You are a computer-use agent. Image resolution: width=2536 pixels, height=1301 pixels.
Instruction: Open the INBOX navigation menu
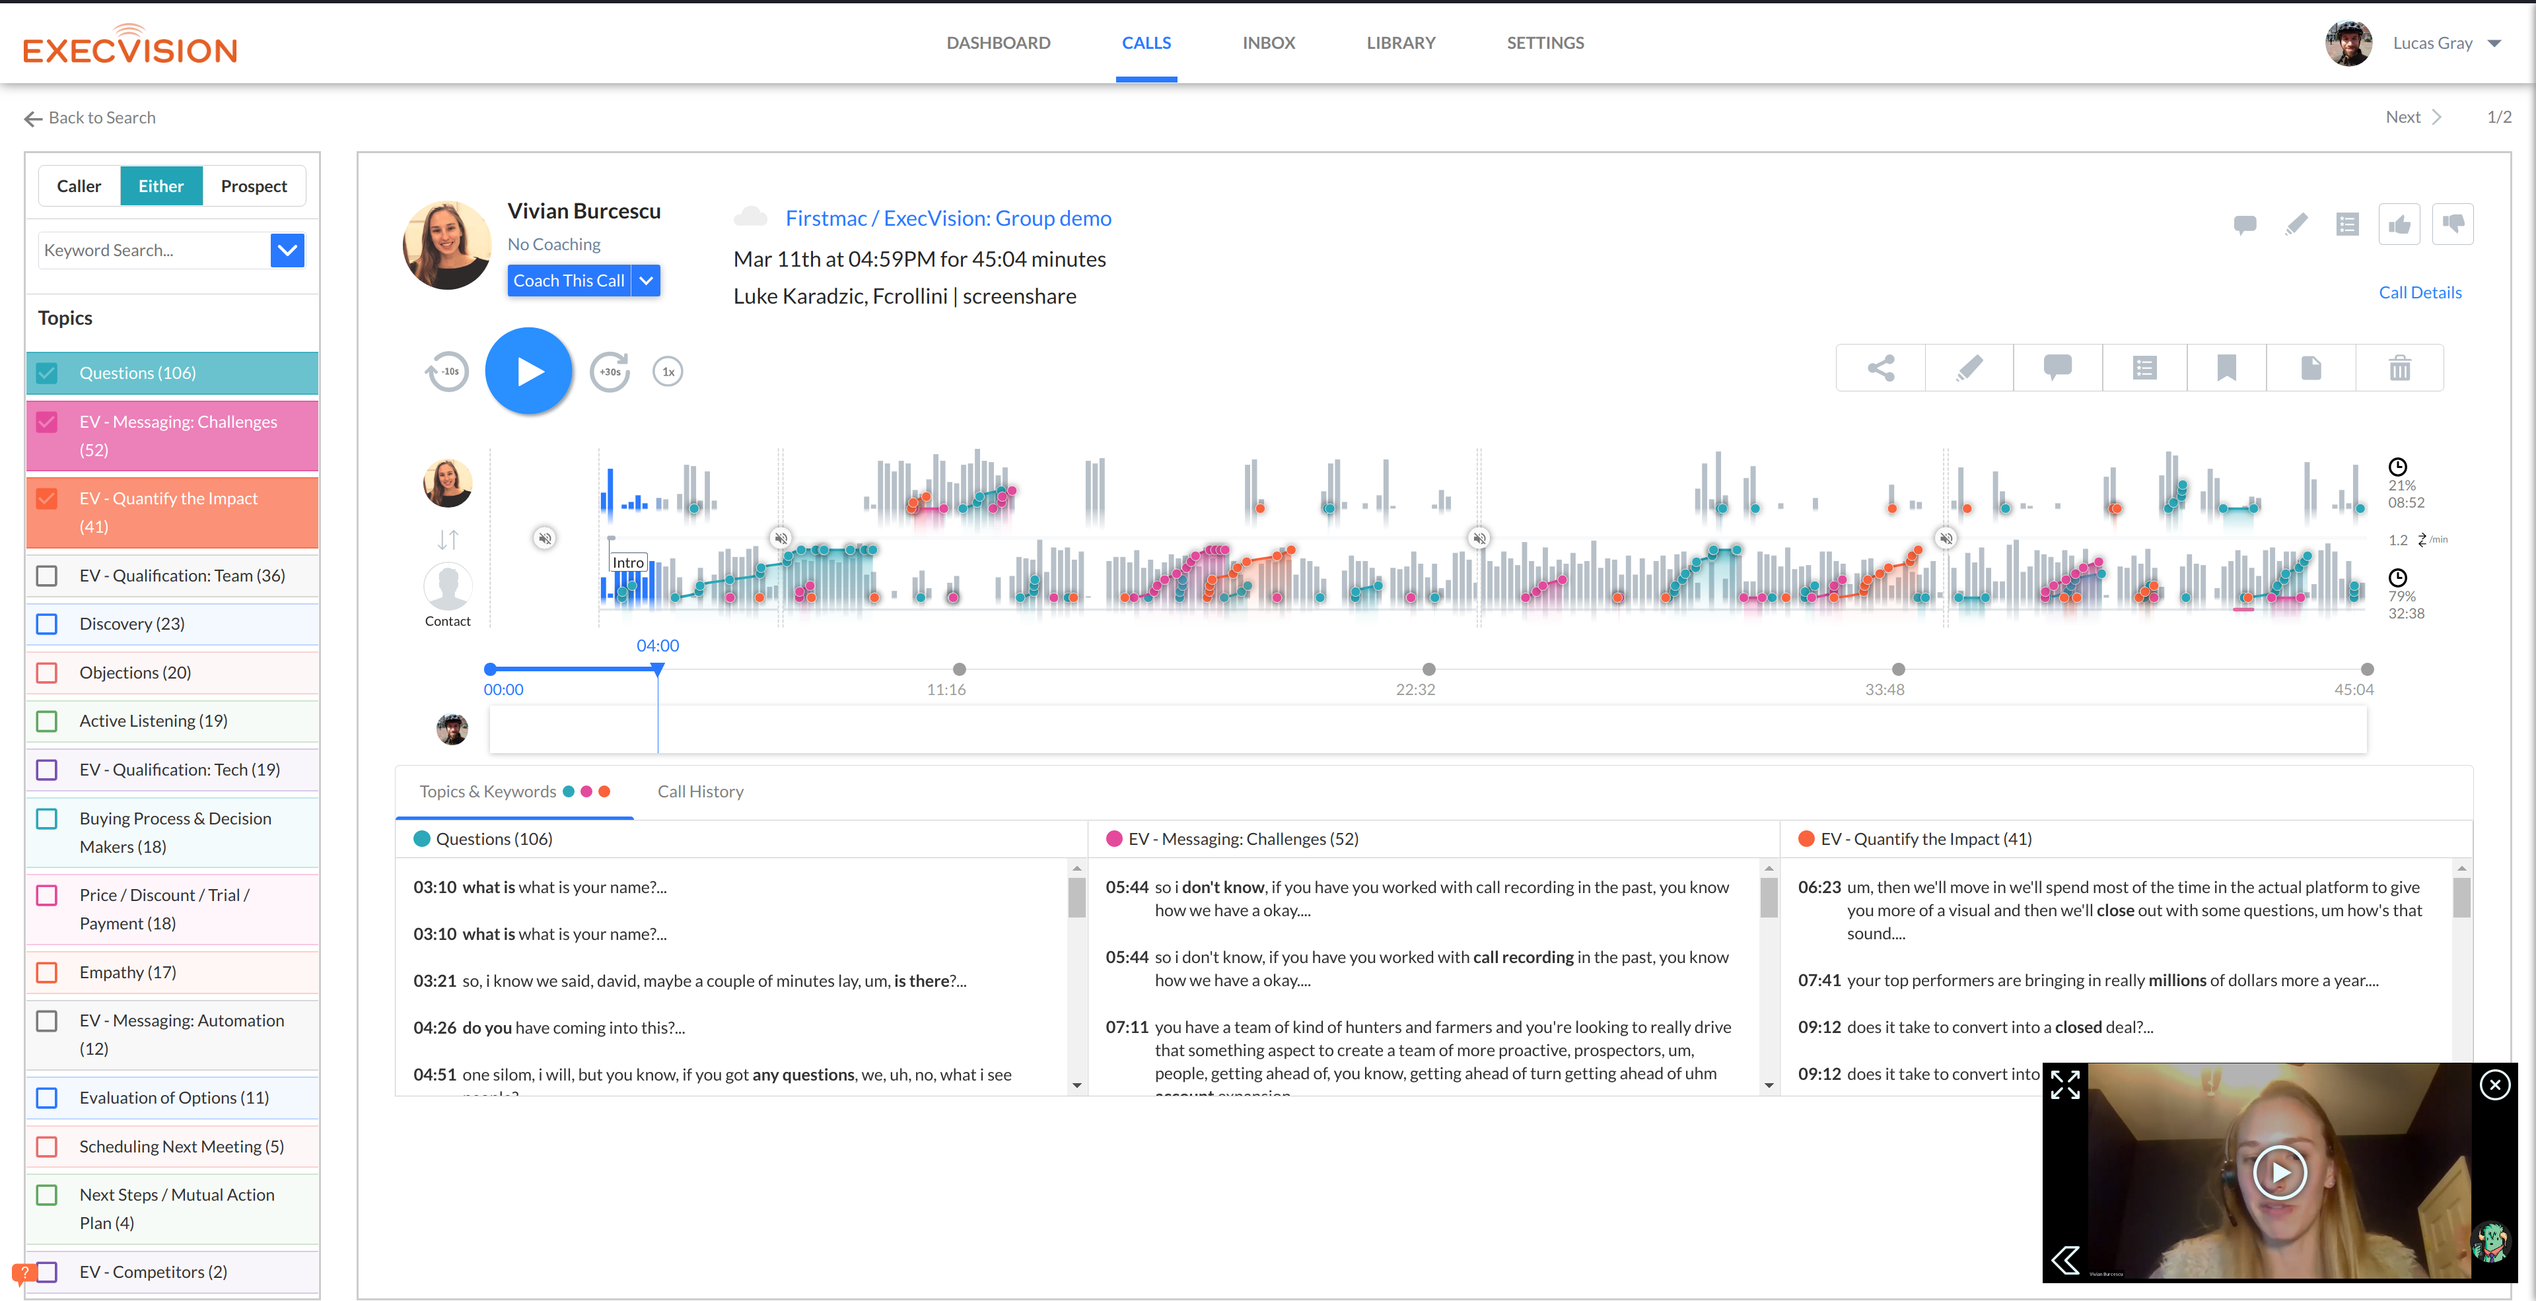coord(1268,44)
